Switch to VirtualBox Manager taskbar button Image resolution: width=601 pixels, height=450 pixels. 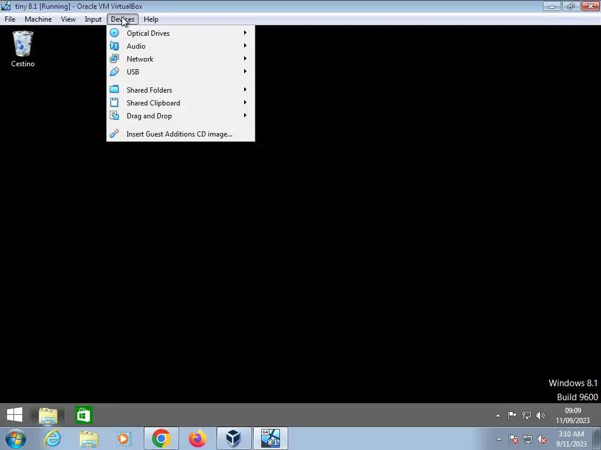234,438
